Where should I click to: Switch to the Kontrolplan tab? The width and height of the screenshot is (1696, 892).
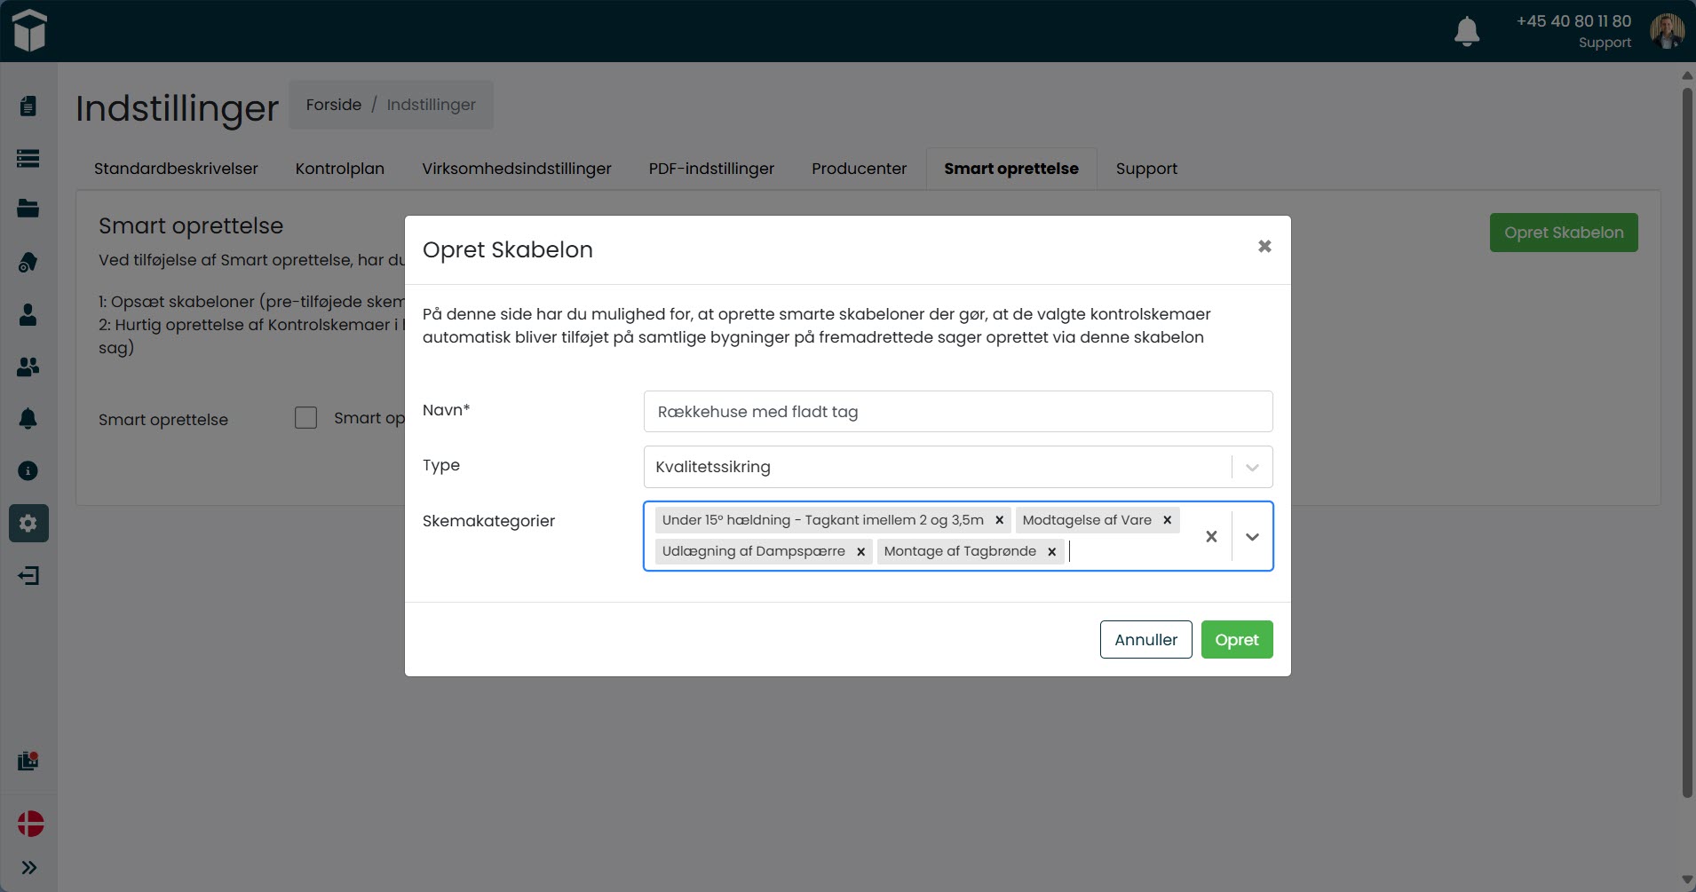[339, 169]
